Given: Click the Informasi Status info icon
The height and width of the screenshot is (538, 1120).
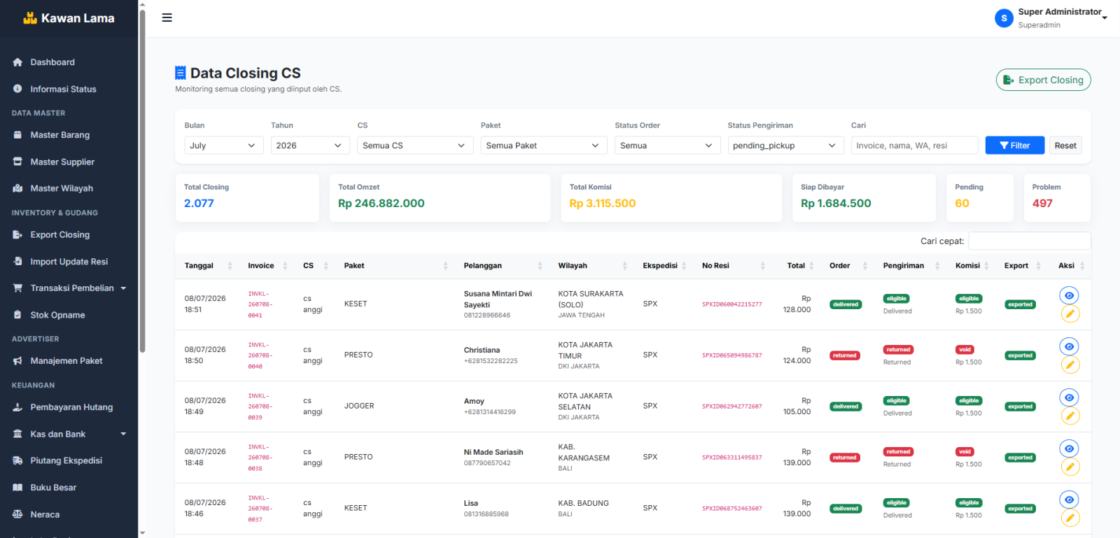Looking at the screenshot, I should click(17, 89).
